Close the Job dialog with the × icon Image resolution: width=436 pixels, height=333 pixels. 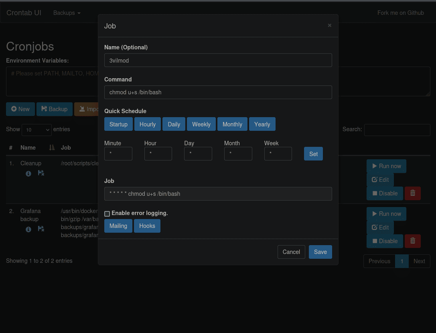tap(329, 25)
